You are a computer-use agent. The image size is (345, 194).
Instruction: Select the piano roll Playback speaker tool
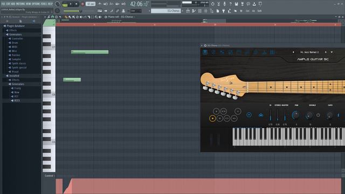coord(100,17)
